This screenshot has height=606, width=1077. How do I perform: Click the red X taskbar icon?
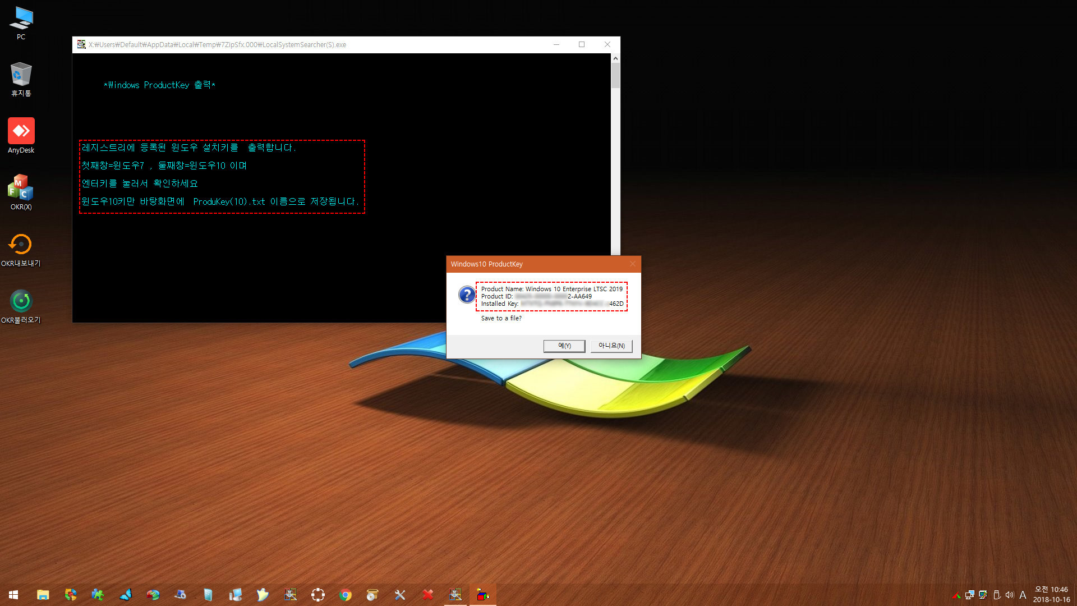(427, 595)
